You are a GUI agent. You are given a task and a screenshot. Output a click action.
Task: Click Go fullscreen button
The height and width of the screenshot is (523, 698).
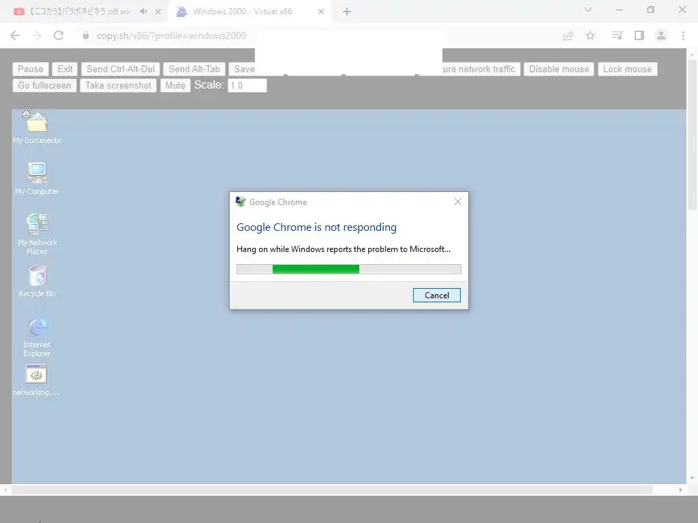(44, 85)
